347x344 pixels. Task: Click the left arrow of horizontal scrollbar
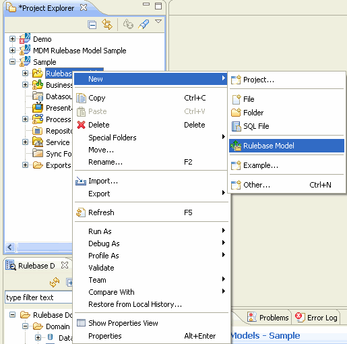(9, 248)
